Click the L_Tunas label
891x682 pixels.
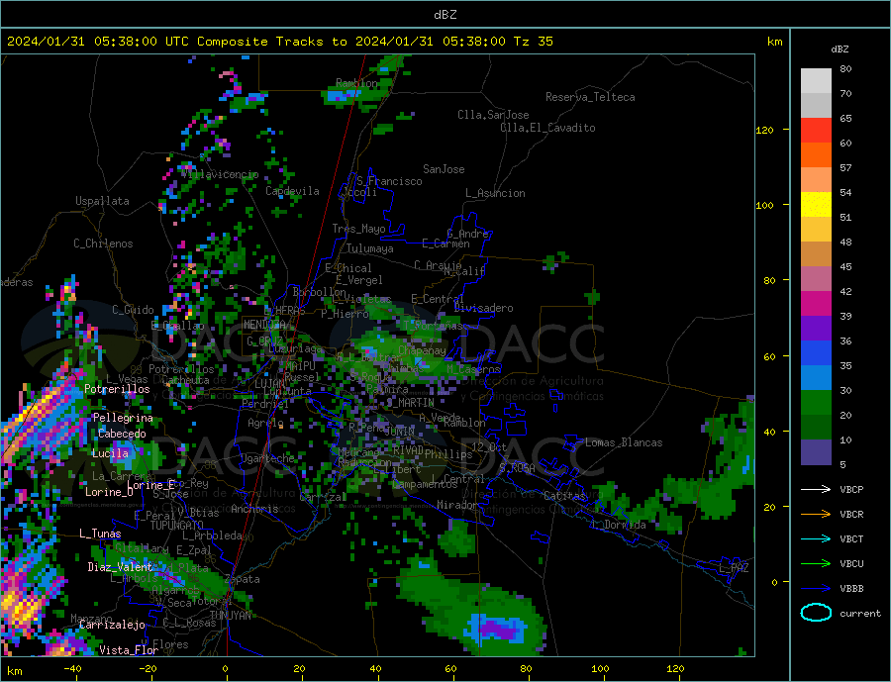coord(100,534)
